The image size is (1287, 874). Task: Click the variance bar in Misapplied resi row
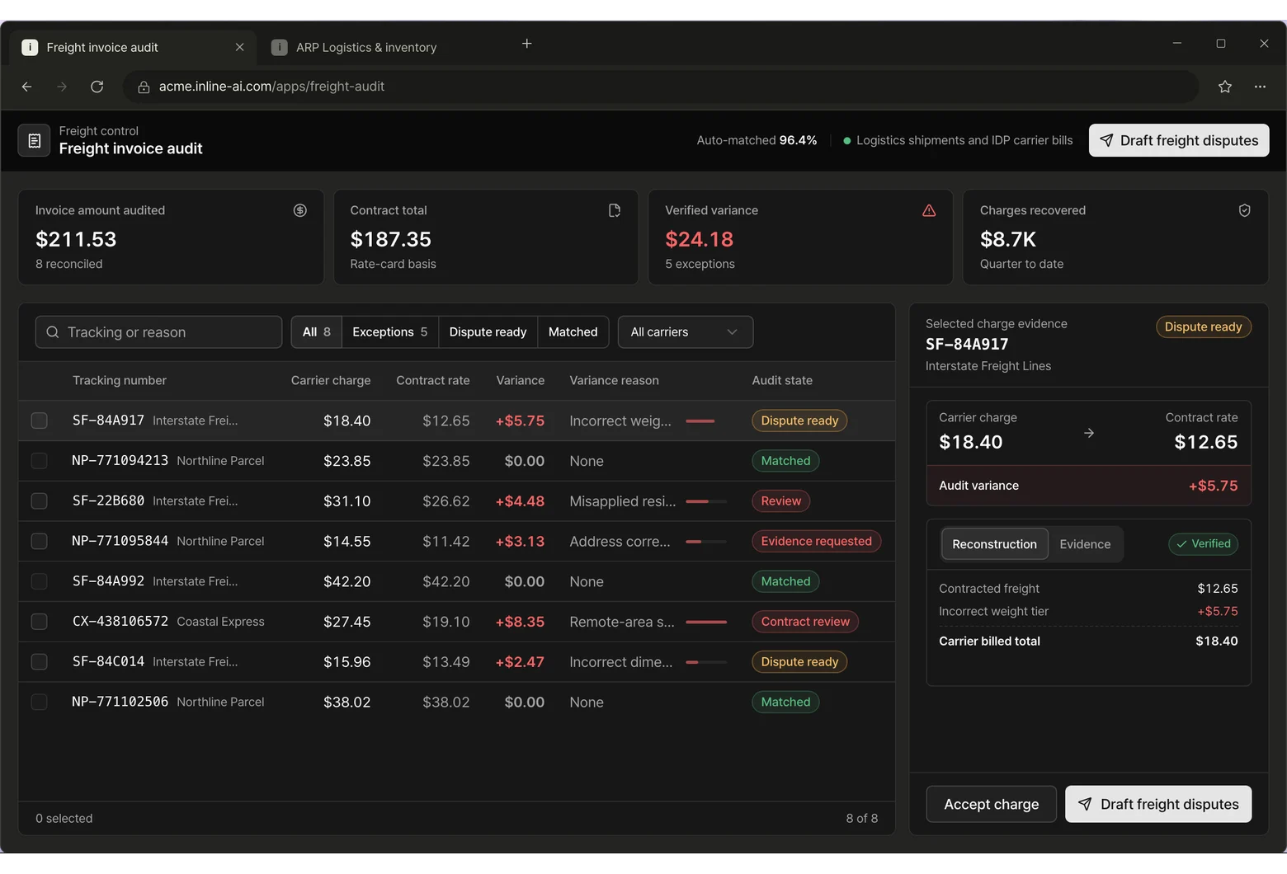coord(706,501)
